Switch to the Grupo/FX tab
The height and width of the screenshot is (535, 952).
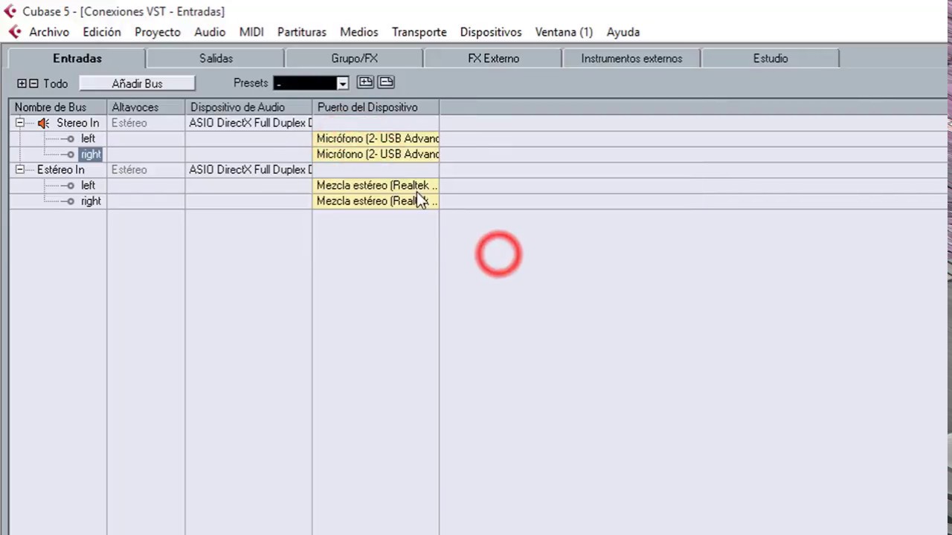(355, 58)
